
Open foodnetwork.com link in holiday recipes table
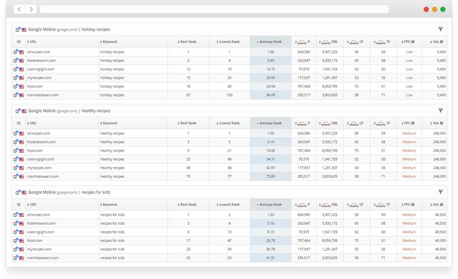[41, 60]
